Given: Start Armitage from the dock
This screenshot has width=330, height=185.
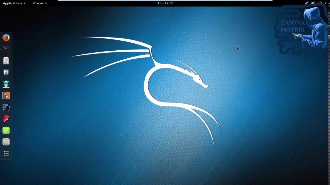Looking at the screenshot, I should point(6,84).
